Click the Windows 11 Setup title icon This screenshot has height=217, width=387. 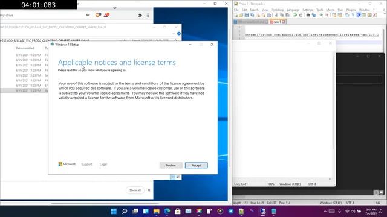tap(52, 44)
